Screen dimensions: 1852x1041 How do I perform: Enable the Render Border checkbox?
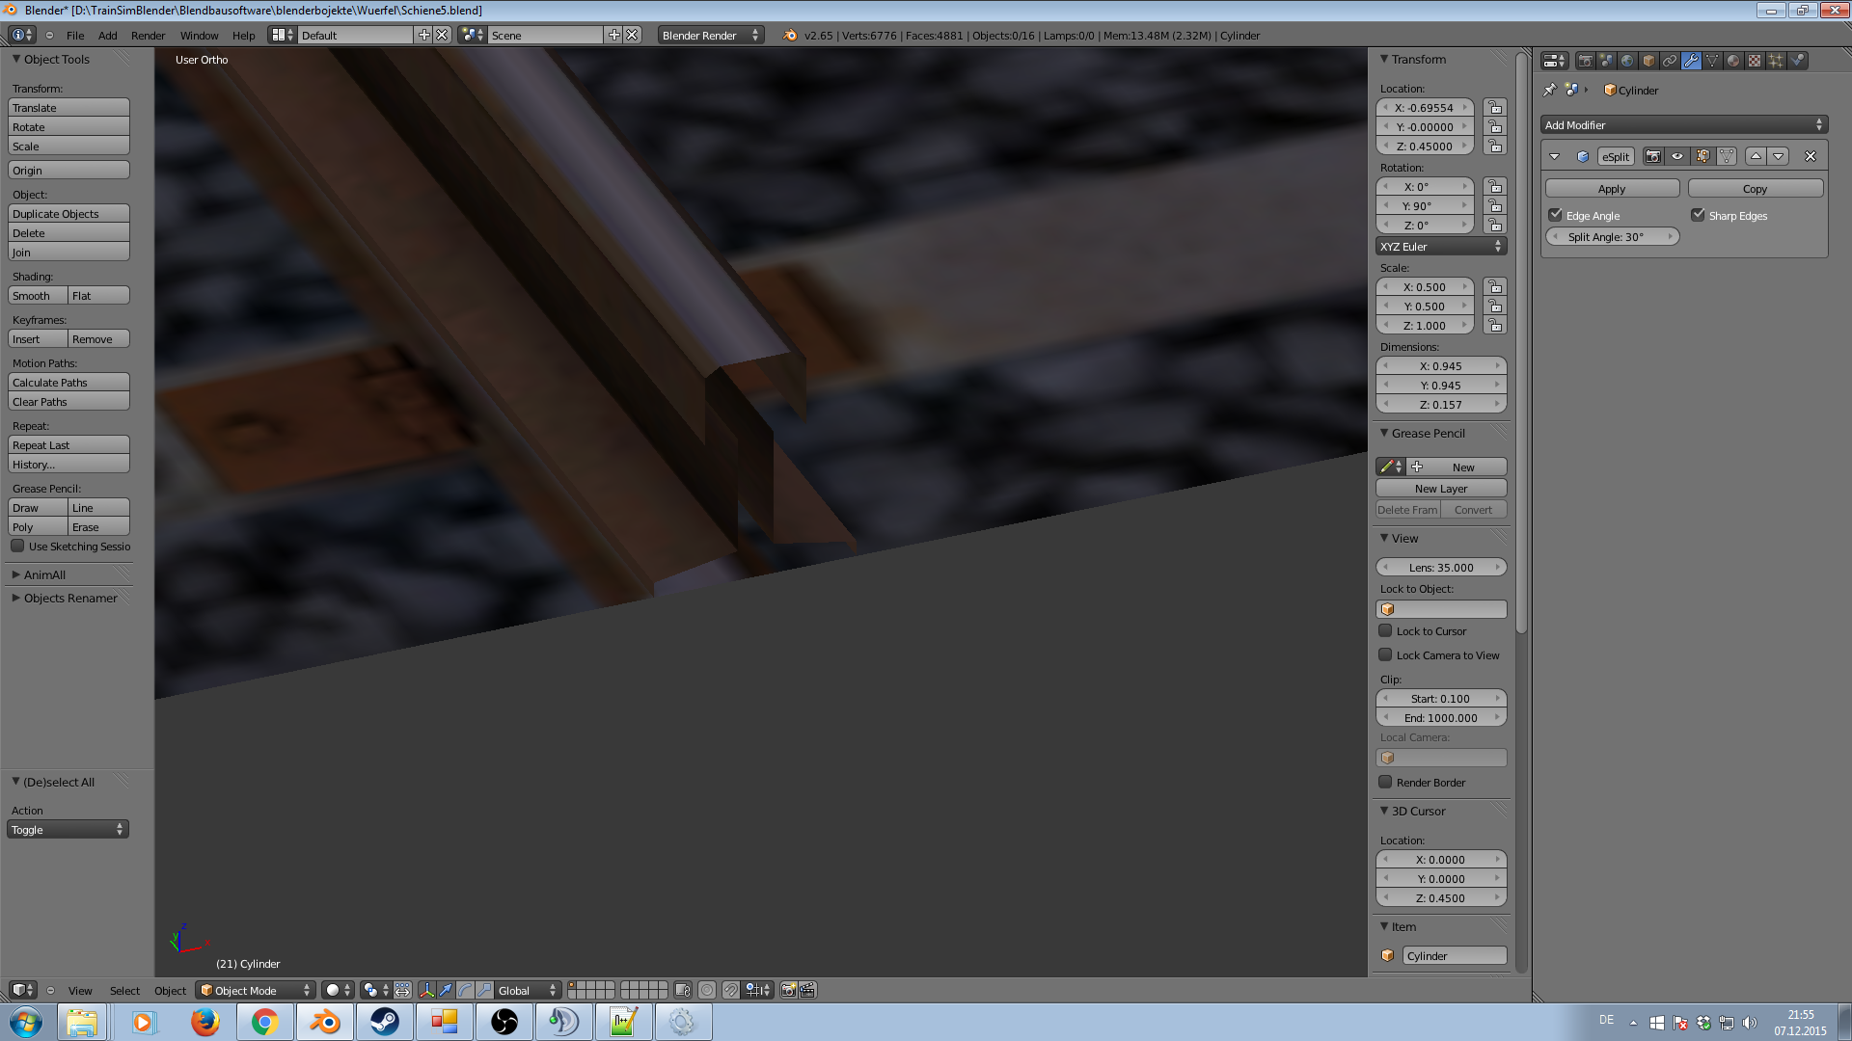(x=1385, y=783)
